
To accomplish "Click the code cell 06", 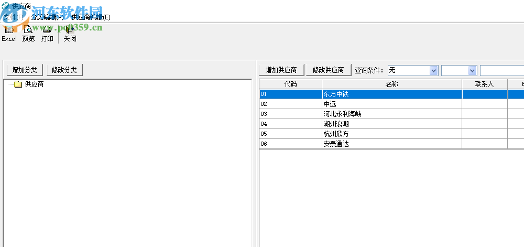I will pos(290,144).
